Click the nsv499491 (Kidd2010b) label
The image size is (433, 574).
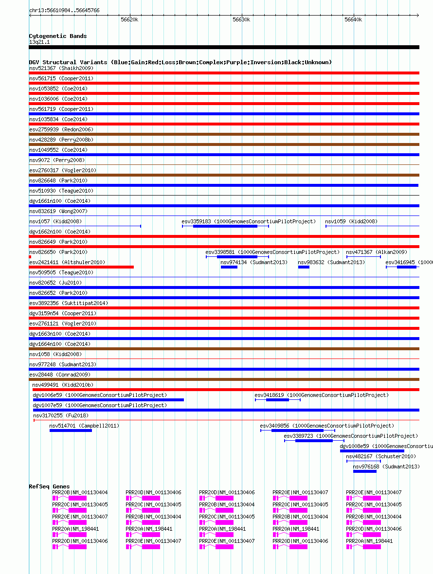click(x=63, y=385)
